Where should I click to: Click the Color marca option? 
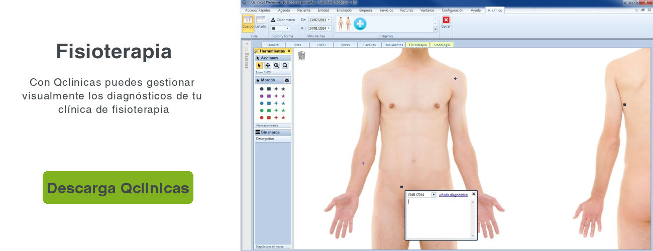click(283, 20)
